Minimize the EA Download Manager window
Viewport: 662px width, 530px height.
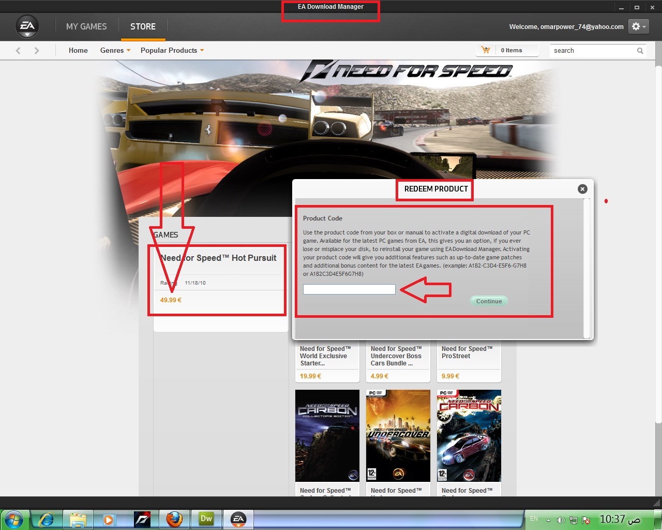621,7
